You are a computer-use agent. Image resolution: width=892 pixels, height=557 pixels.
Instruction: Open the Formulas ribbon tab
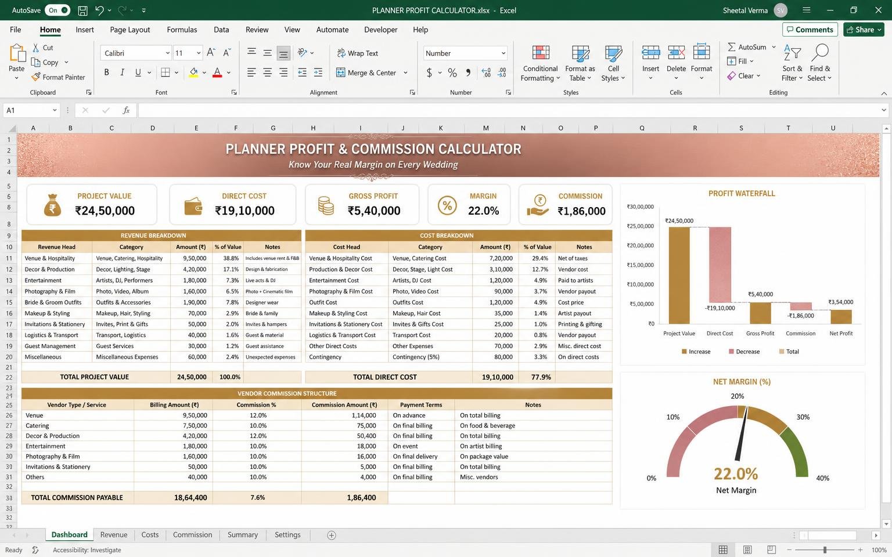[182, 30]
